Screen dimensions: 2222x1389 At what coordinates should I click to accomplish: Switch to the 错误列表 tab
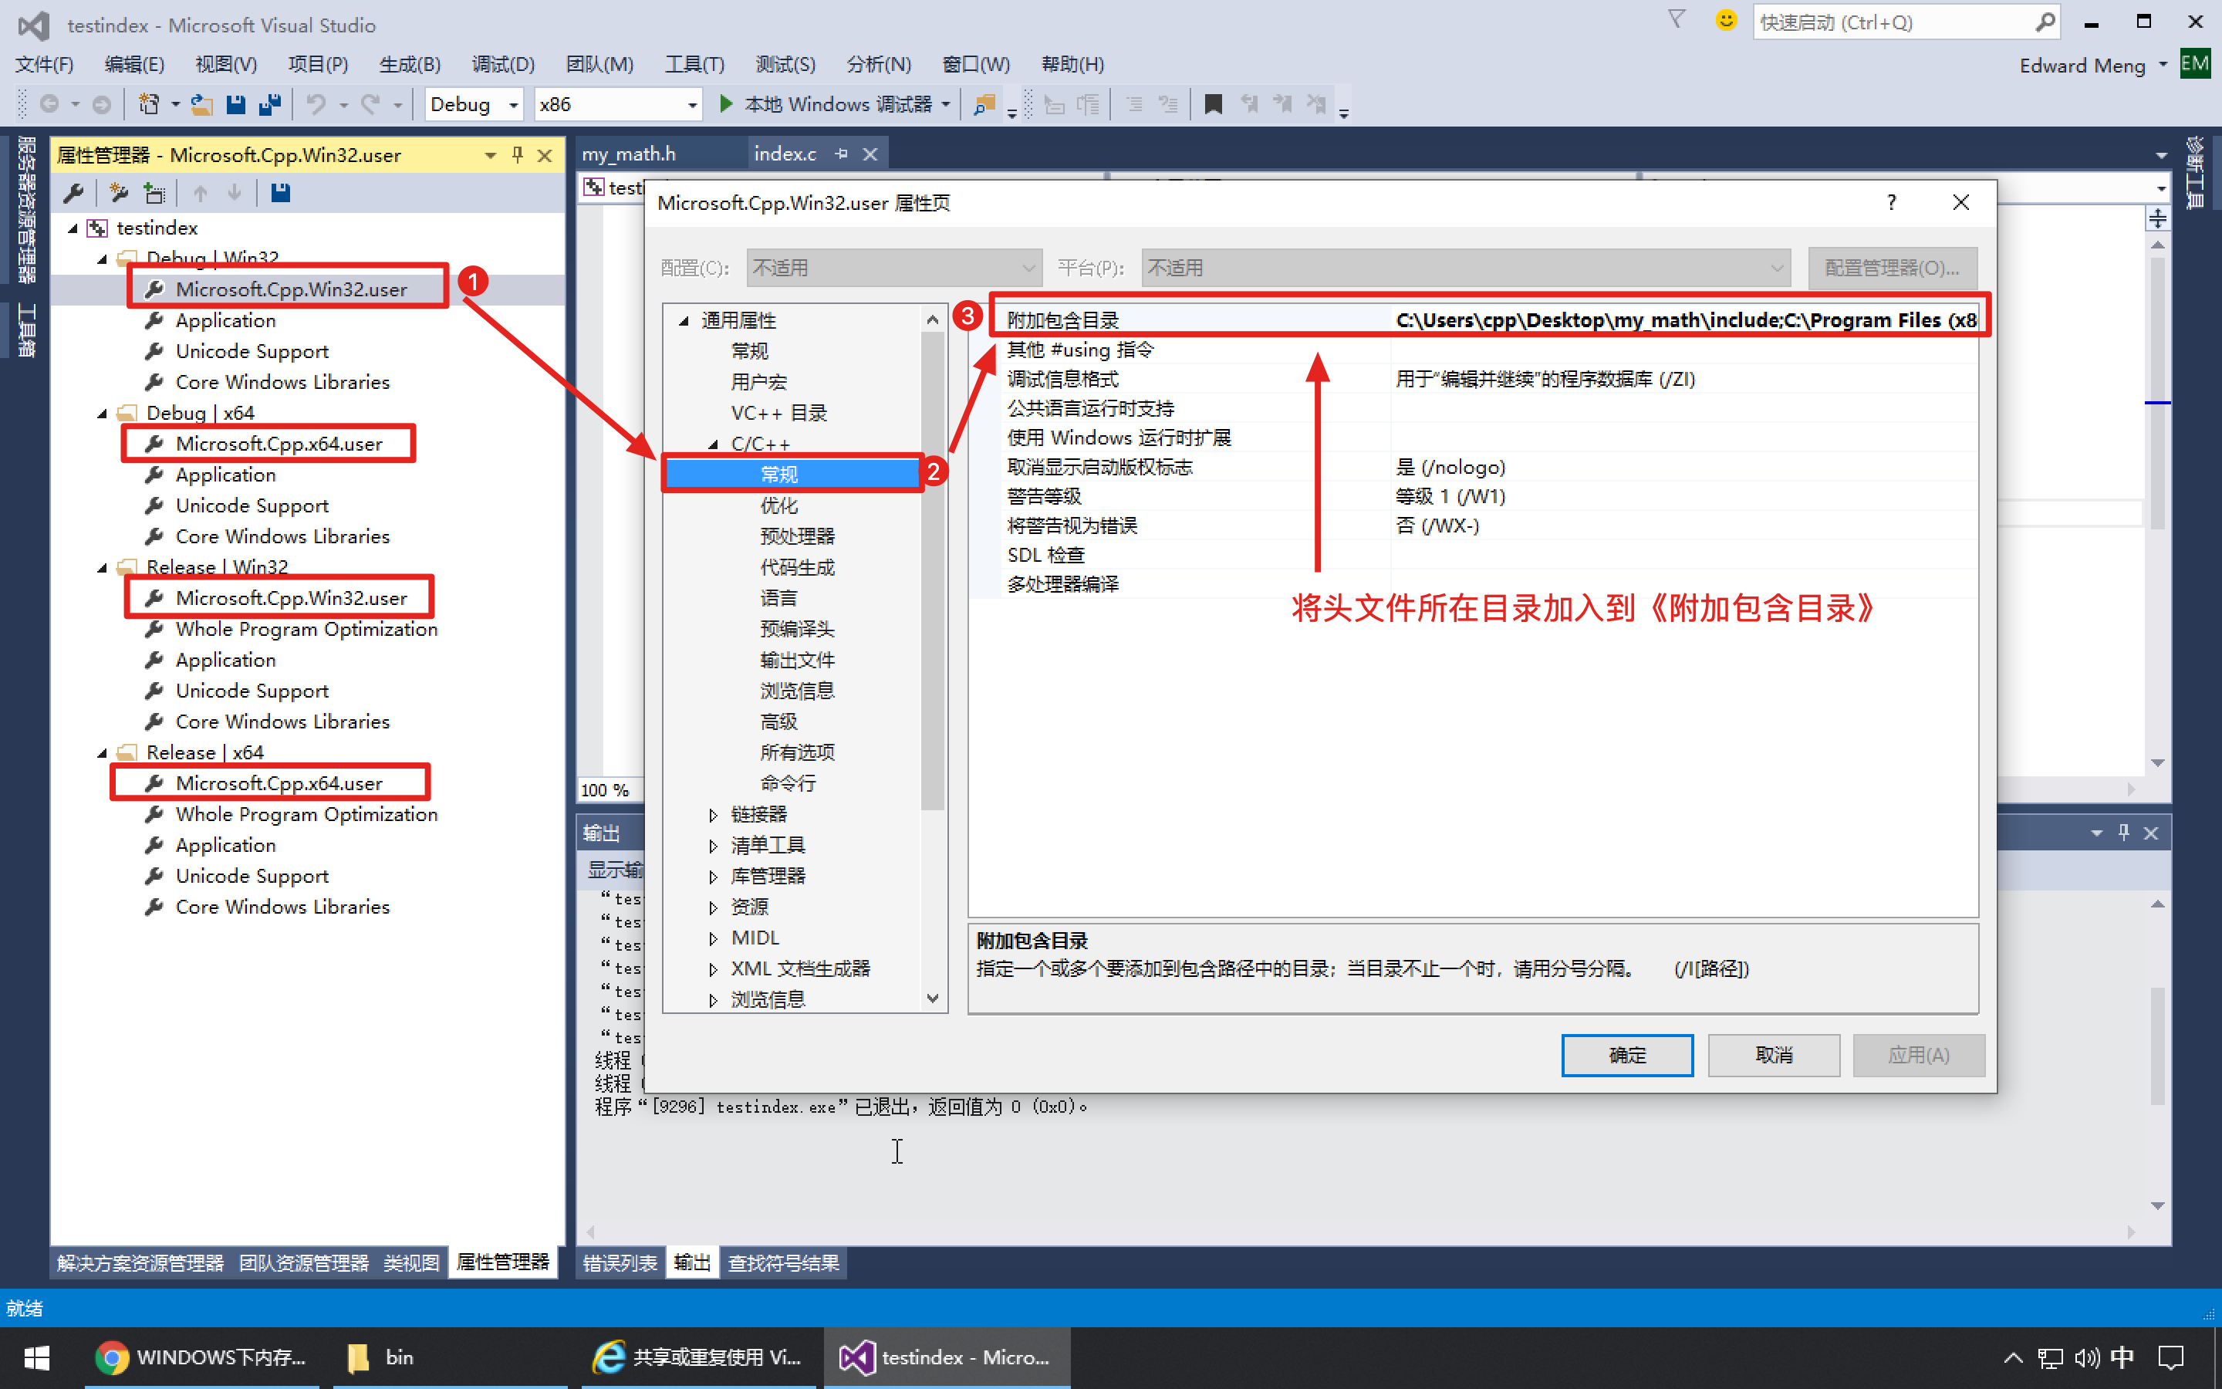(x=620, y=1263)
